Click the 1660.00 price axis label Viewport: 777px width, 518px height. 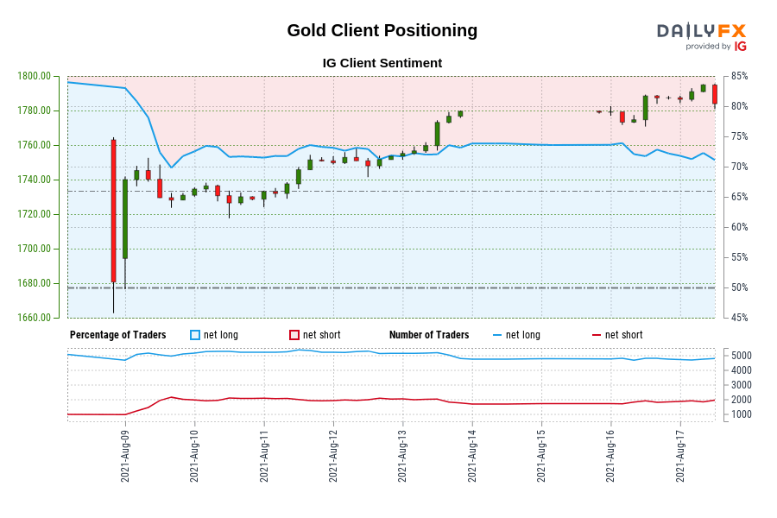(x=34, y=318)
